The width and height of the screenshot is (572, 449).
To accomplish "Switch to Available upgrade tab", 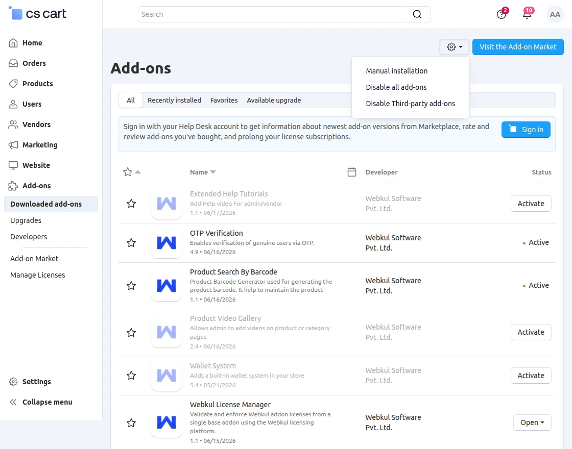I will tap(274, 100).
